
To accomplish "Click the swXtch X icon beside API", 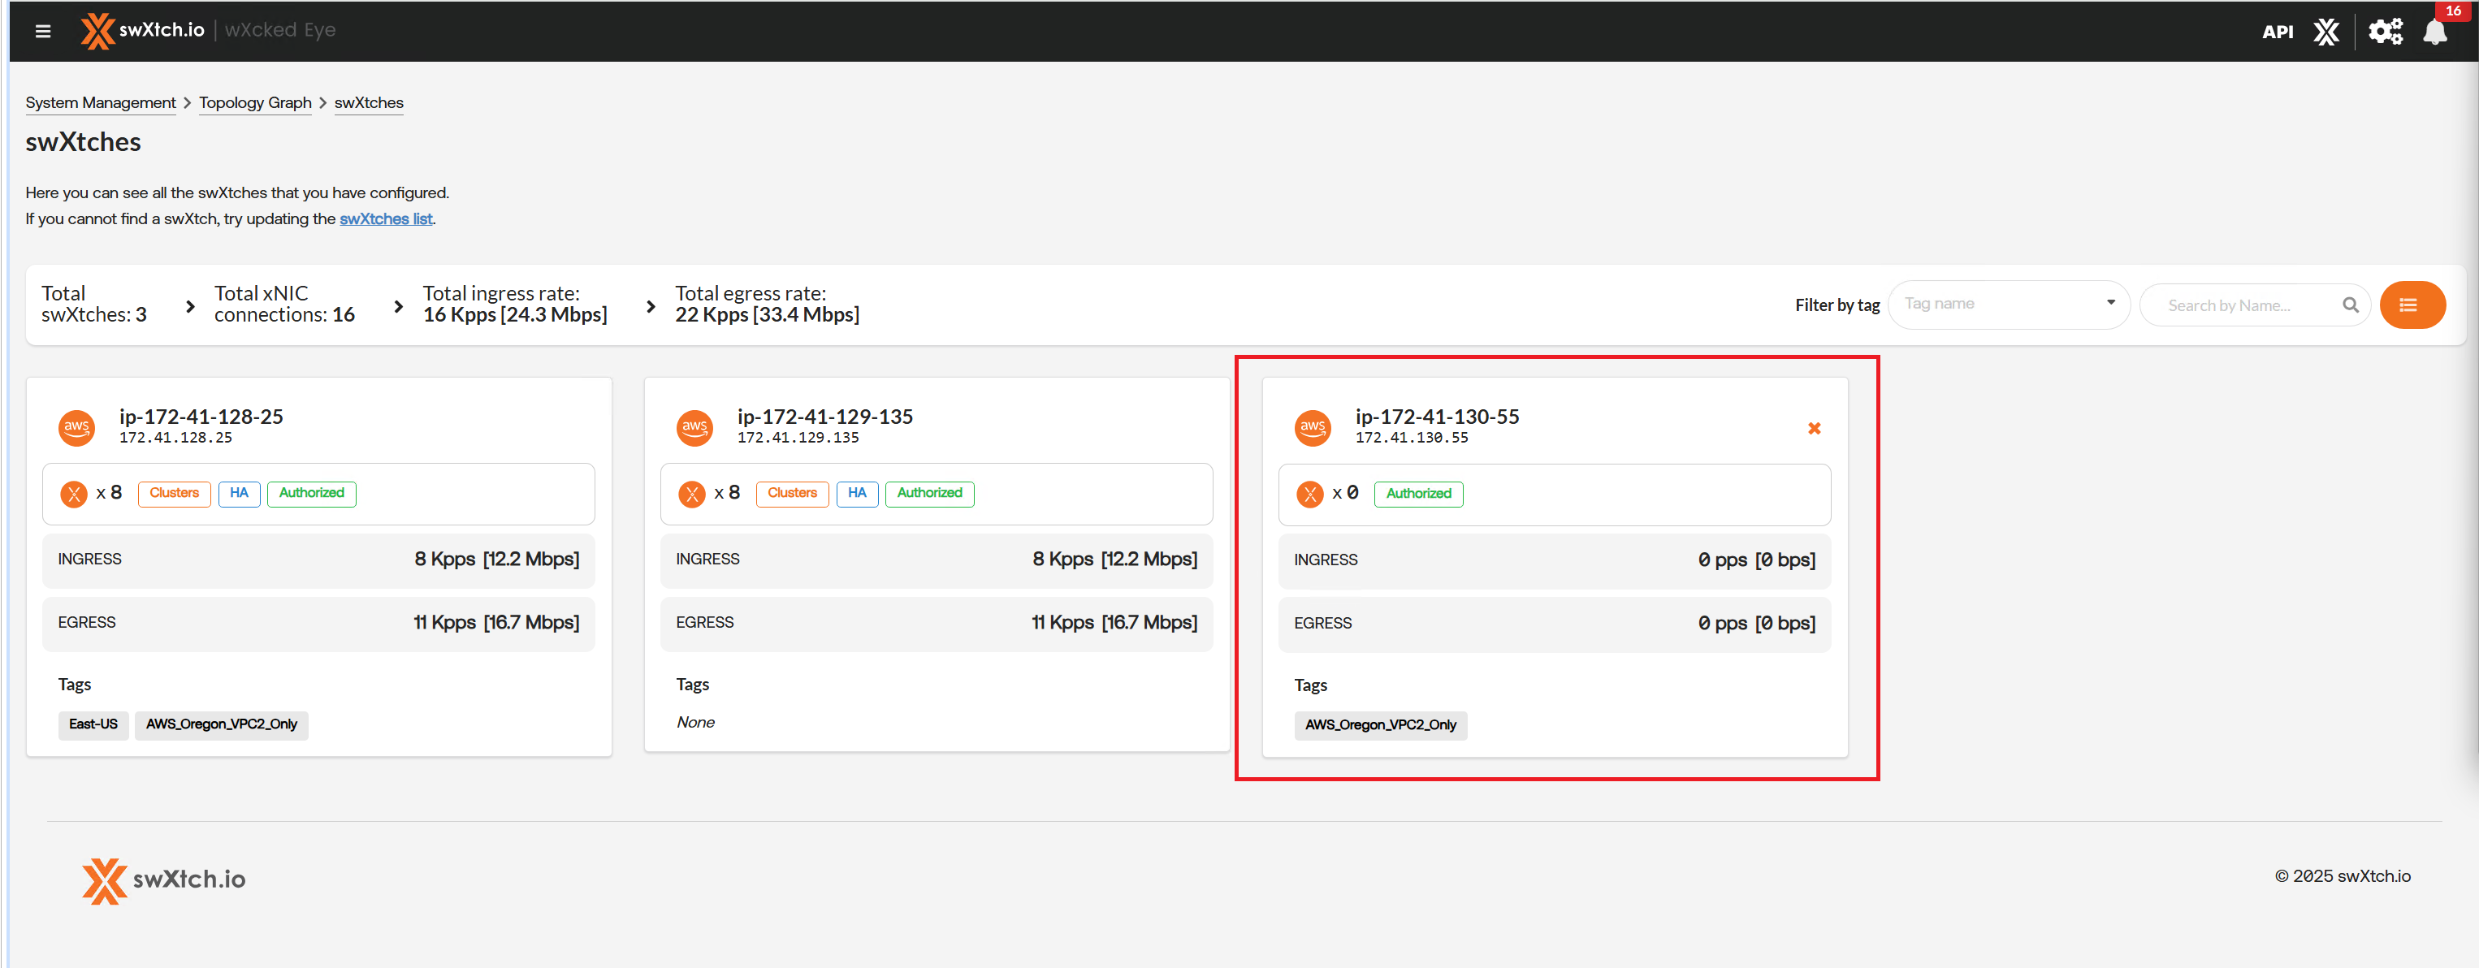I will (2326, 32).
